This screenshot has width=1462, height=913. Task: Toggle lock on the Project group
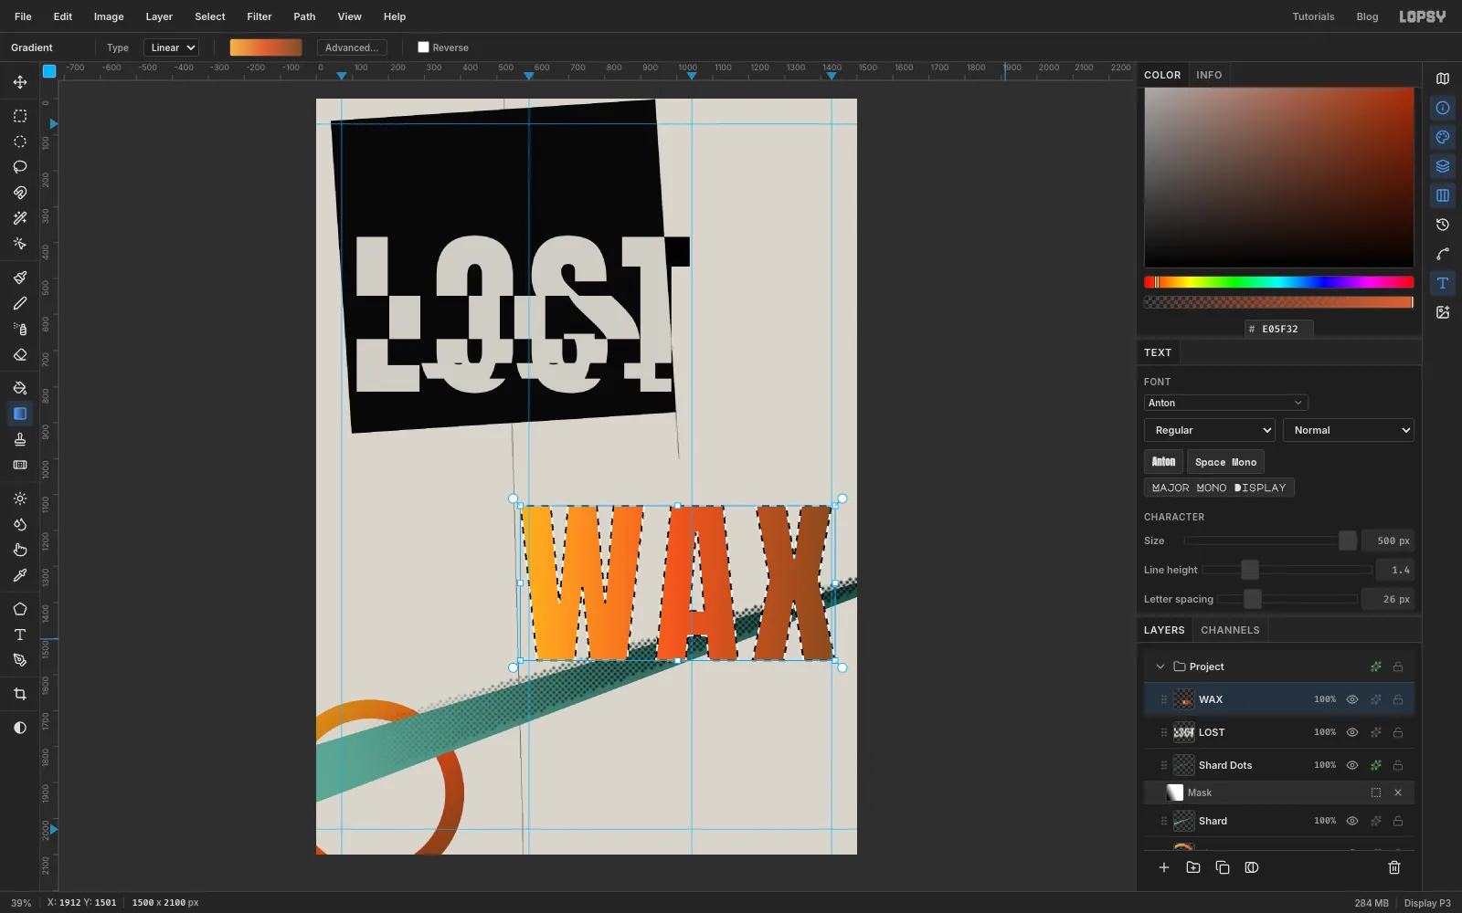pyautogui.click(x=1398, y=666)
